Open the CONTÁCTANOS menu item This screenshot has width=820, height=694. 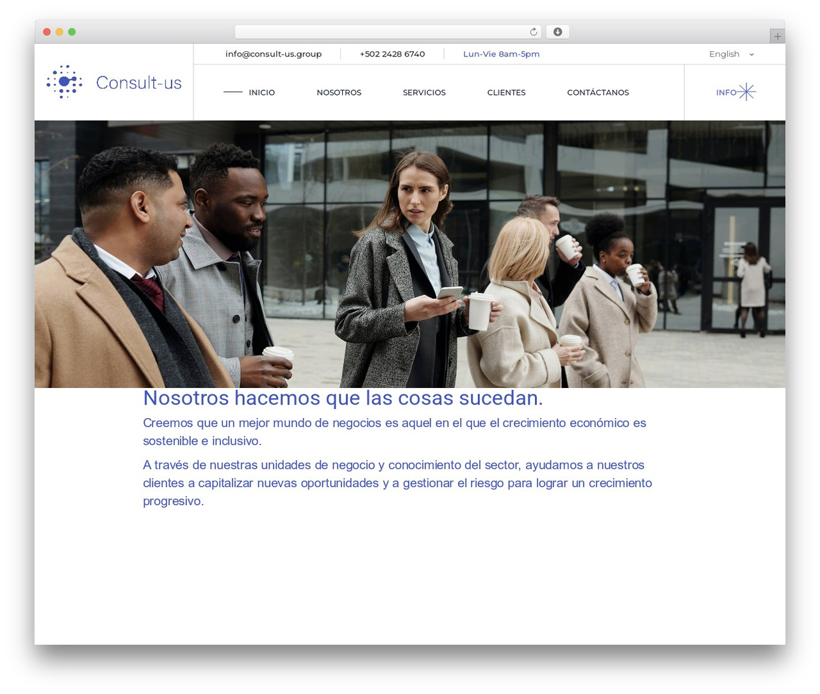click(598, 93)
